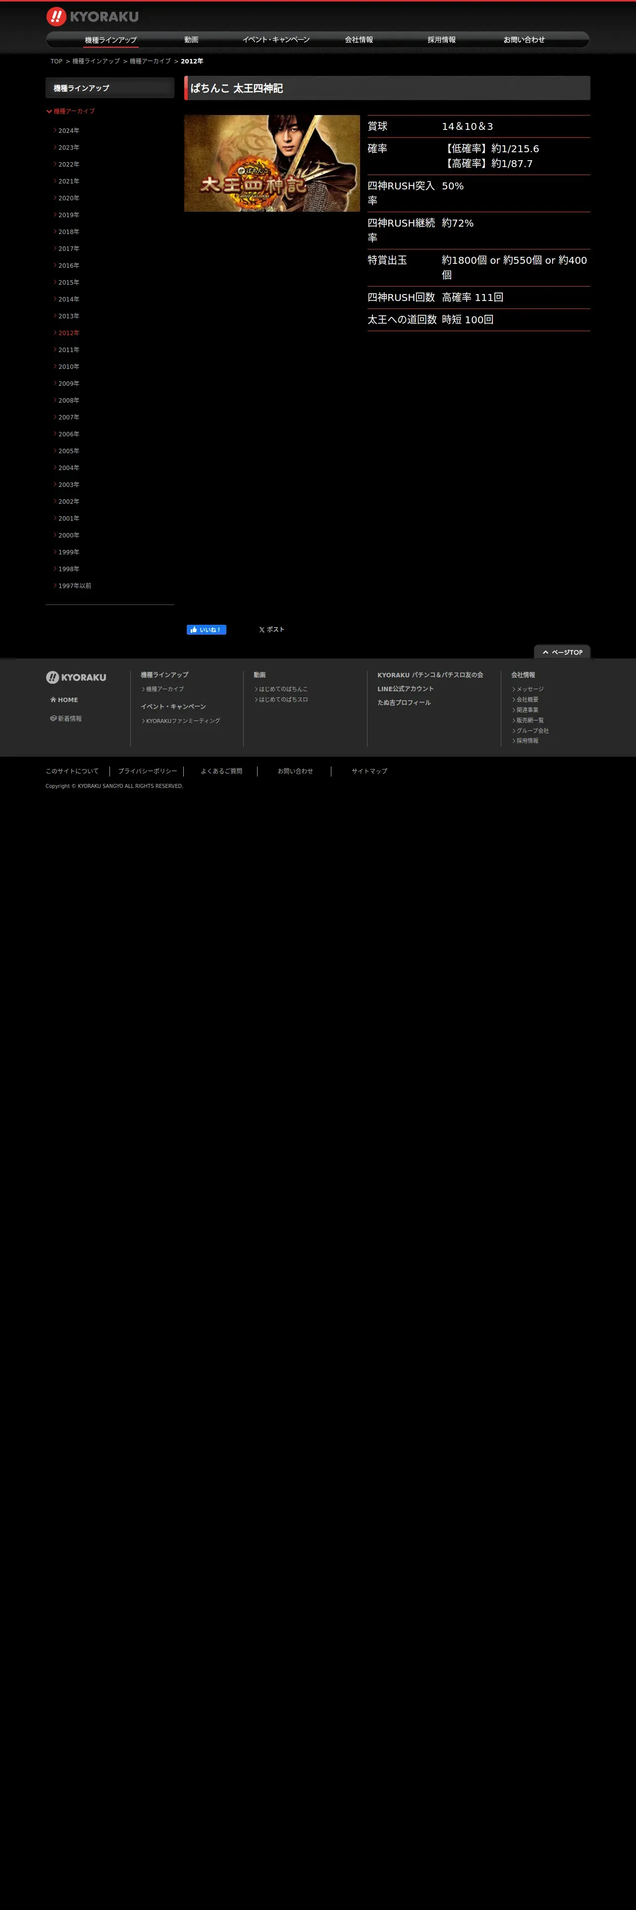Go back to top with ページTOP button
Image resolution: width=636 pixels, height=1910 pixels.
(x=562, y=652)
